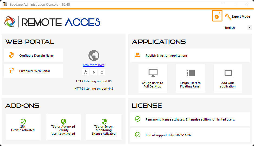Stop the web server
The image size is (254, 146).
point(102,72)
